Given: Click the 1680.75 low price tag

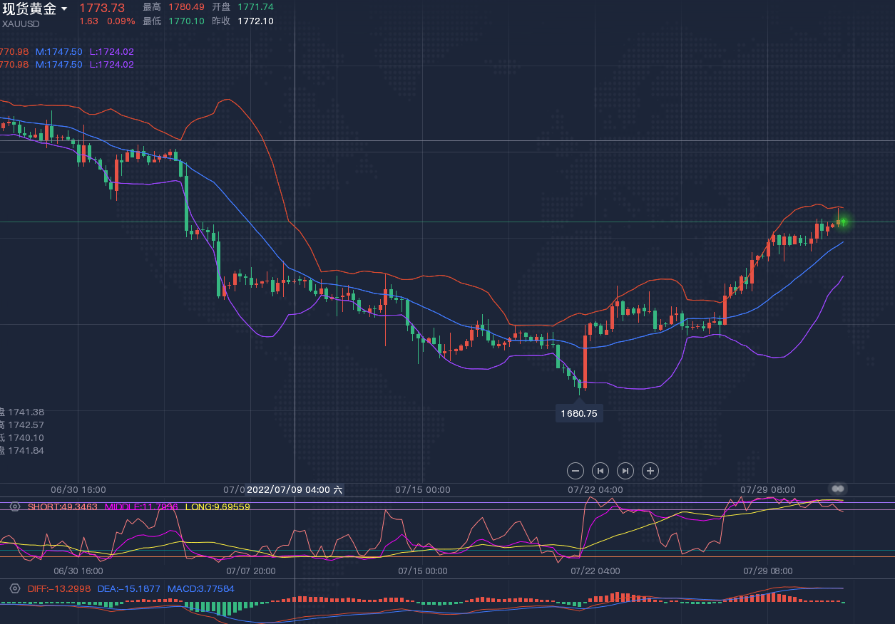Looking at the screenshot, I should 578,413.
